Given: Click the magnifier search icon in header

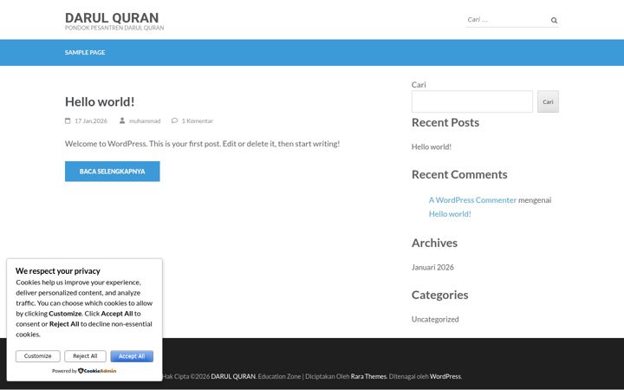Looking at the screenshot, I should [554, 20].
